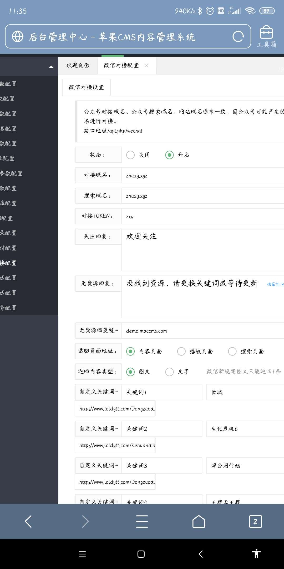Edit the 湄公河行动 field
Screen dimensions: 284x569
(x=245, y=465)
